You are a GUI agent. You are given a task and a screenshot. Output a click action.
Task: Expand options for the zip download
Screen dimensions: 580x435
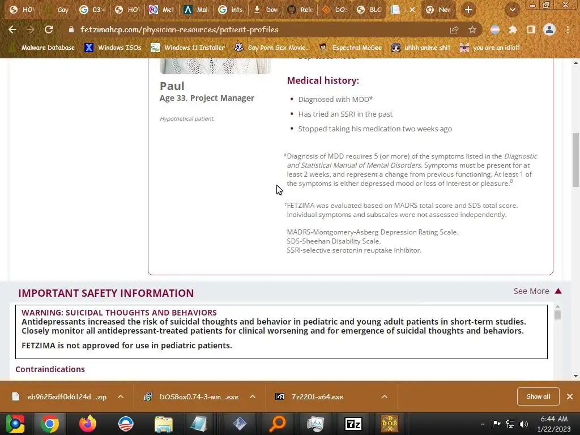[x=121, y=397]
